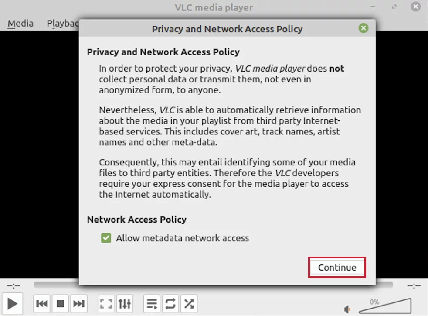Click the volume slider at 0%

[385, 306]
